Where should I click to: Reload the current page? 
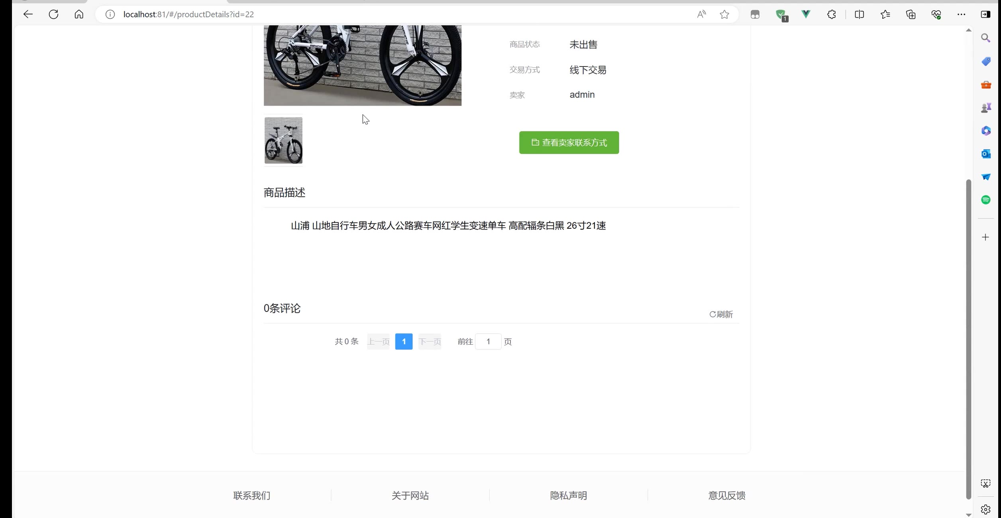[x=53, y=14]
